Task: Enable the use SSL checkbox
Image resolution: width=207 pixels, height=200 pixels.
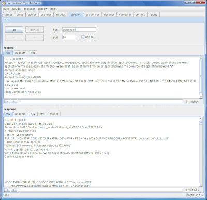Action: tap(83, 37)
